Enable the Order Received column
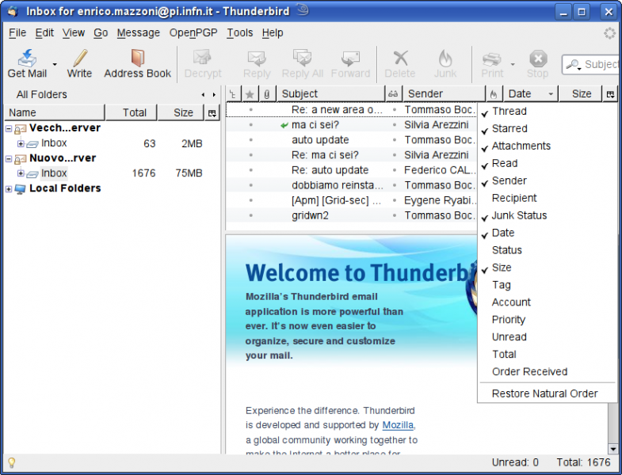This screenshot has height=475, width=622. point(546,372)
